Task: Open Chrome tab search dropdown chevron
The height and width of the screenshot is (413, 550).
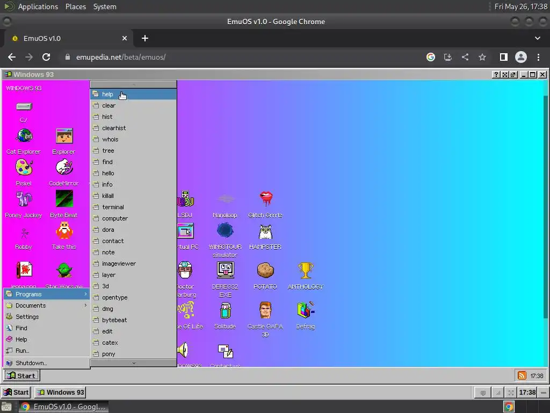Action: tap(538, 38)
